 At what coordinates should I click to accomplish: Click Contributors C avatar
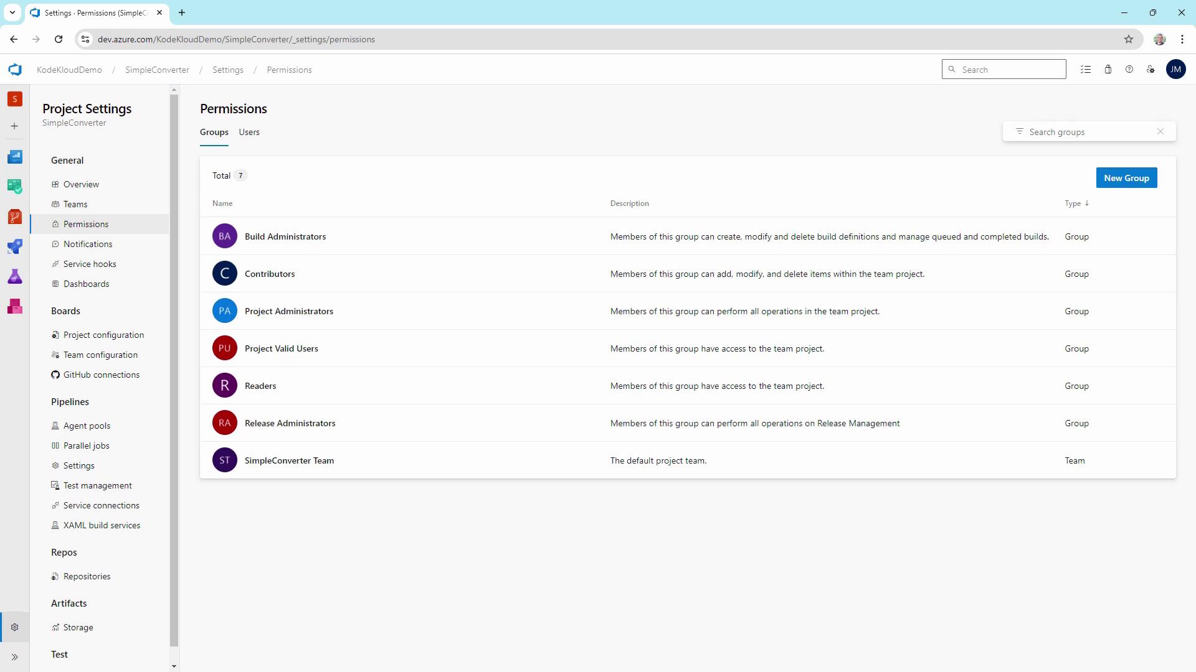pos(225,274)
